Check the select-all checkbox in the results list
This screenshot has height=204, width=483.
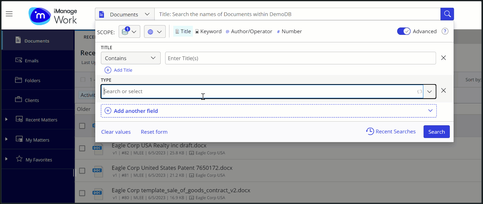point(82,80)
